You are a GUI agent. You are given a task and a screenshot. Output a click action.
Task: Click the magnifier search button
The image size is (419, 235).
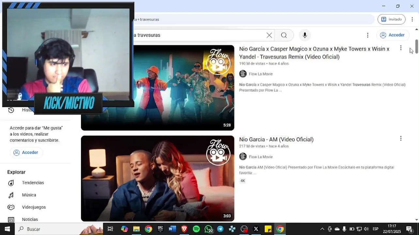[x=284, y=35]
